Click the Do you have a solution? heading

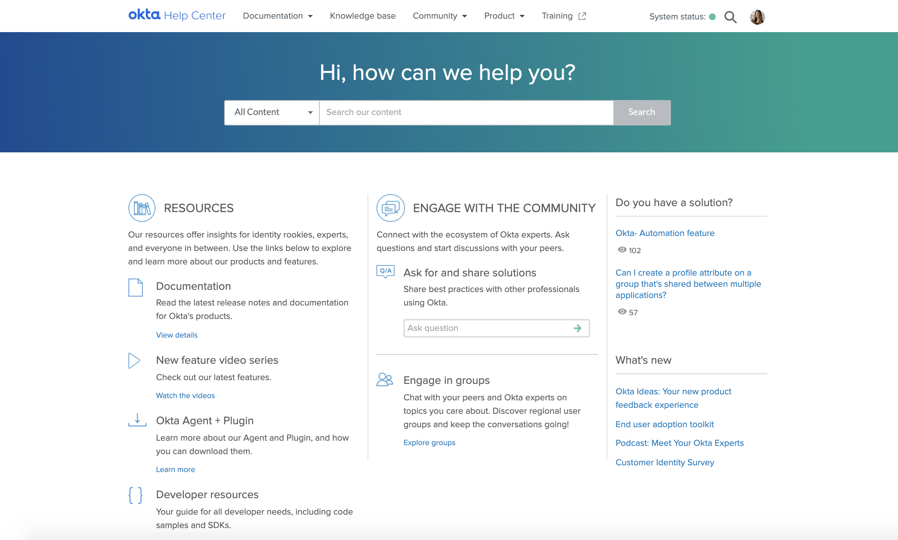pos(674,202)
